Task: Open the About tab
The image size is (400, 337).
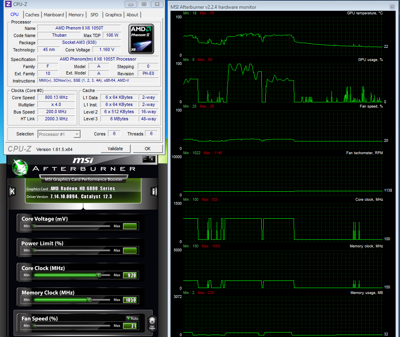Action: point(132,15)
